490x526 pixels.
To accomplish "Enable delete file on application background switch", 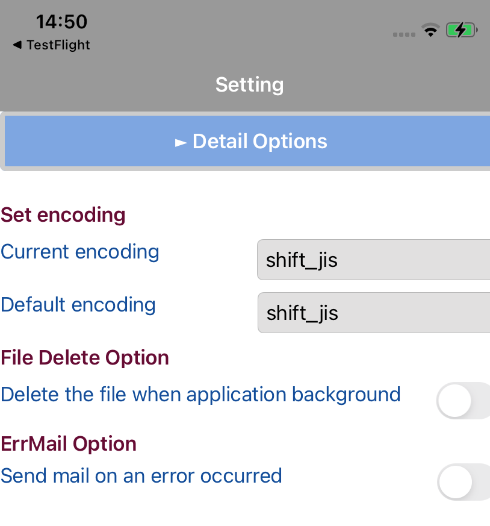I will tap(464, 401).
